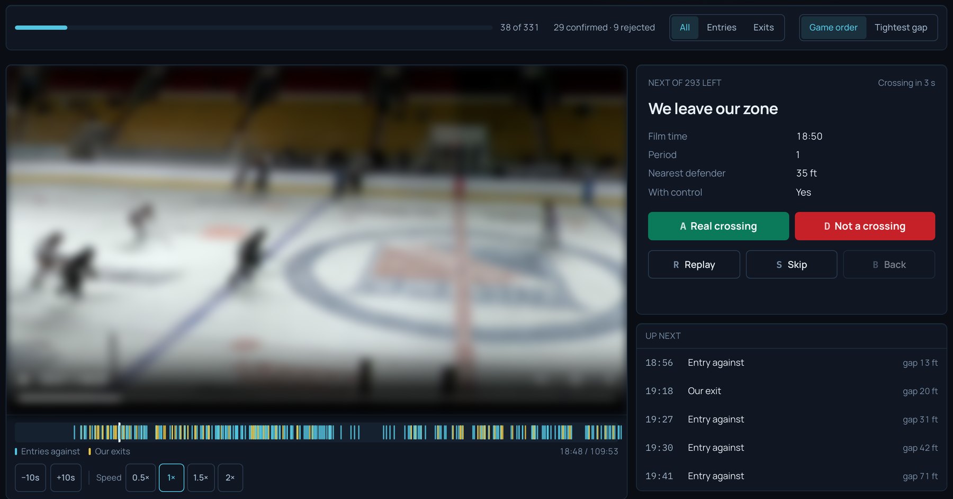Click the 'gap 20 ft' value
953x499 pixels.
click(x=920, y=391)
